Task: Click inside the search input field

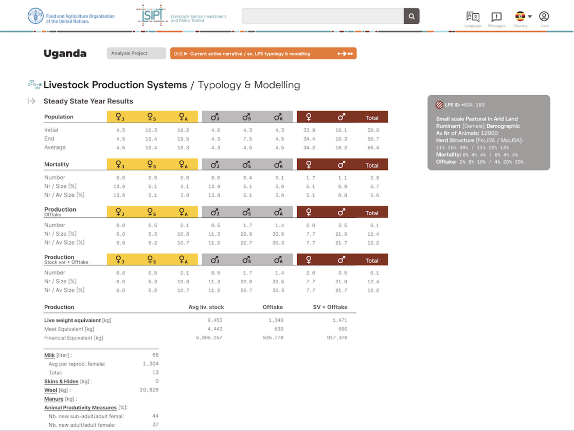Action: tap(322, 16)
